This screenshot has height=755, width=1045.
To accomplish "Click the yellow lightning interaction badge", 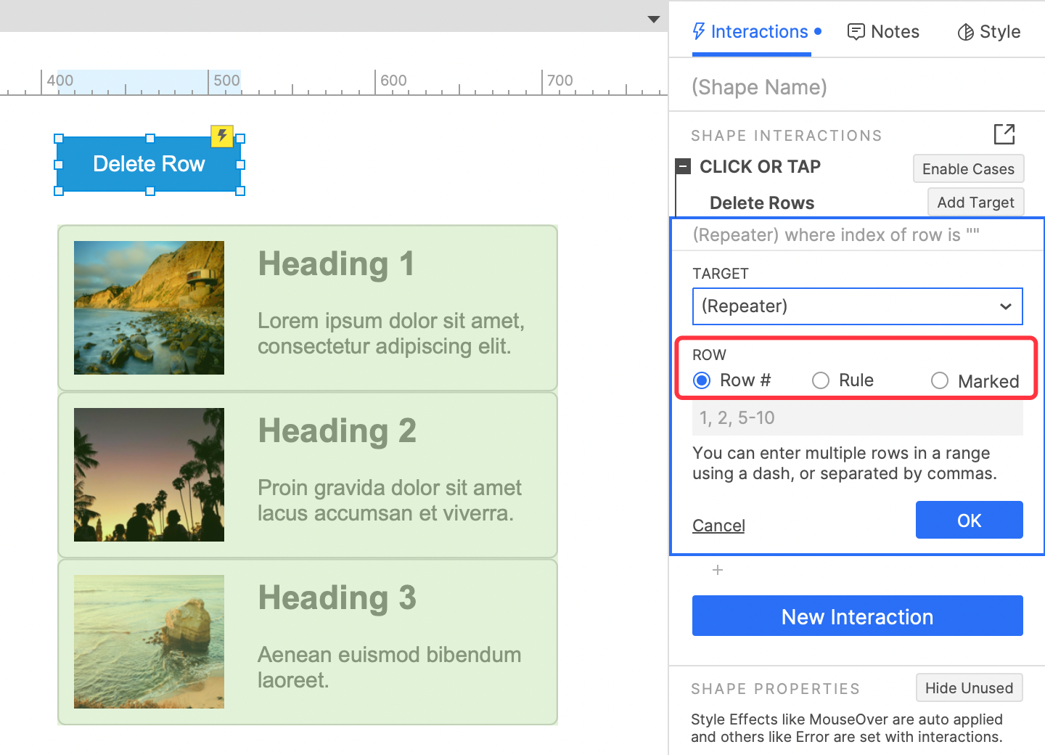I will pos(222,136).
